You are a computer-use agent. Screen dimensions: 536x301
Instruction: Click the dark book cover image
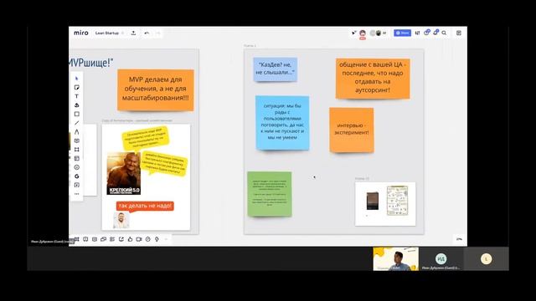click(373, 201)
